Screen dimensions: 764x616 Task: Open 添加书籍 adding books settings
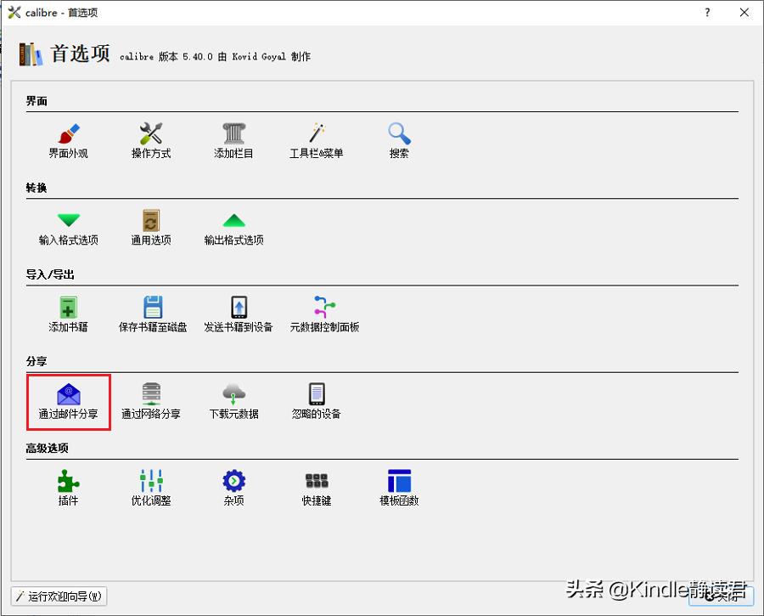tap(68, 313)
